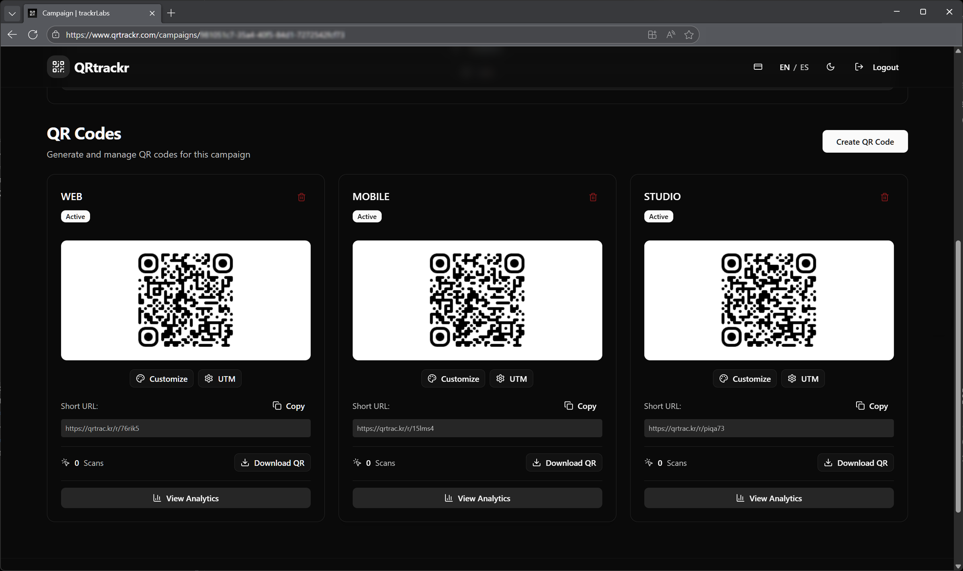Click the MOBILE short URL input field
Image resolution: width=963 pixels, height=571 pixels.
477,428
